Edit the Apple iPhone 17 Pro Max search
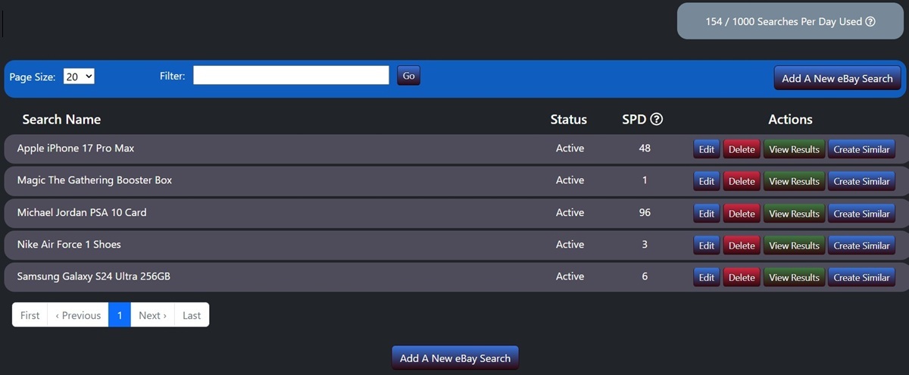This screenshot has height=375, width=909. click(707, 149)
